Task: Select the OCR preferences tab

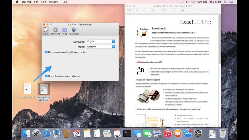Action: coord(46,31)
